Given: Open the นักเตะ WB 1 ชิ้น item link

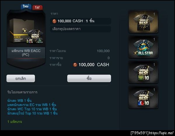Looking at the screenshot, I should (x=20, y=101).
